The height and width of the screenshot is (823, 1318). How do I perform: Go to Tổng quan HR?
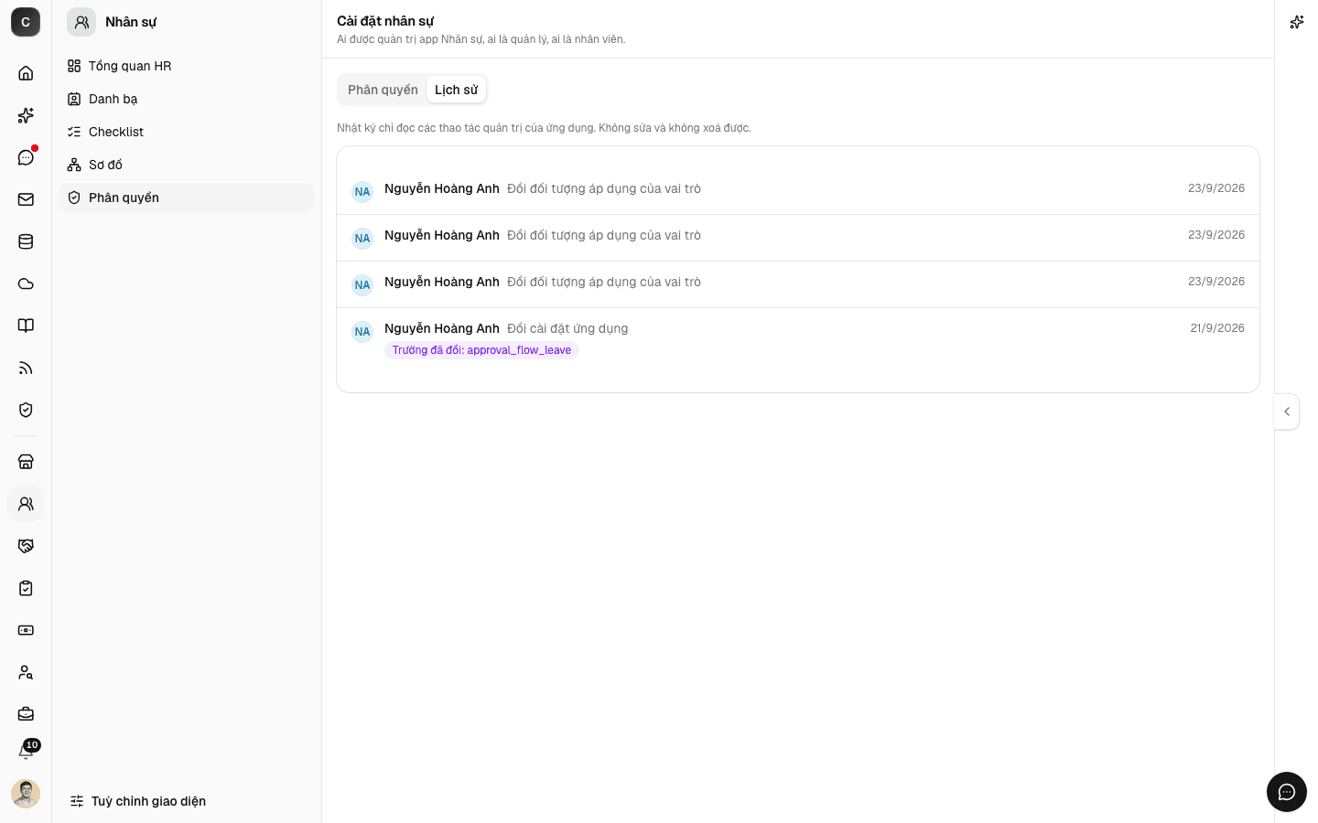[x=187, y=66]
